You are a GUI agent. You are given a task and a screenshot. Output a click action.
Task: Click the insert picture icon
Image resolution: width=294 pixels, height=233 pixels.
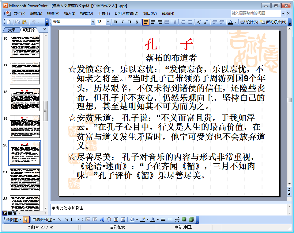click(123, 219)
